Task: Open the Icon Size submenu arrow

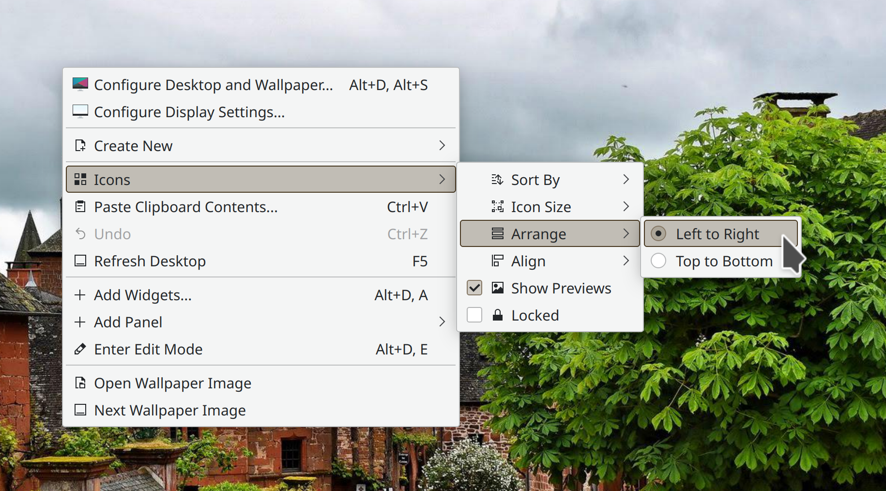Action: pos(626,207)
